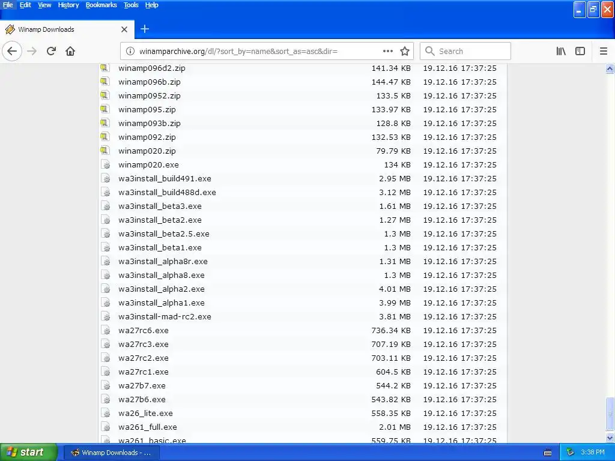Download wa3install_beta2.exe
Screen dimensions: 615x461
tap(160, 220)
